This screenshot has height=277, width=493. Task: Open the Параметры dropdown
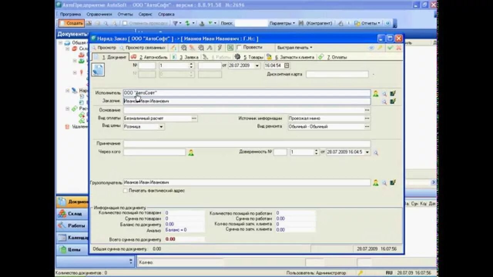click(282, 23)
